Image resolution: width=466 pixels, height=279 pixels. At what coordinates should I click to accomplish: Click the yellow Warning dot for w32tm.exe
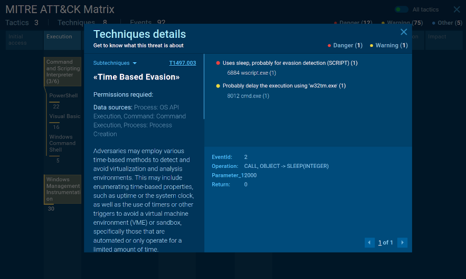pyautogui.click(x=218, y=86)
